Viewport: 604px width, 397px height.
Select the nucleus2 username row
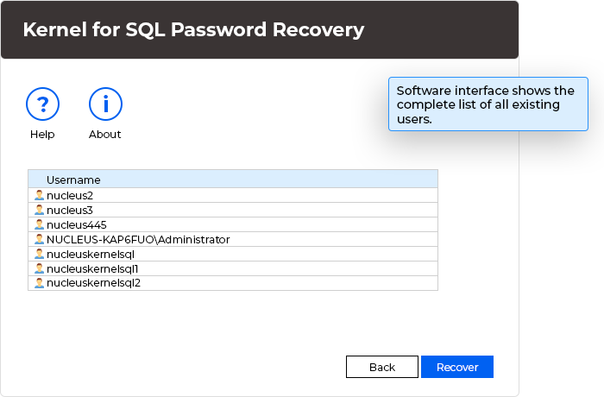[233, 195]
